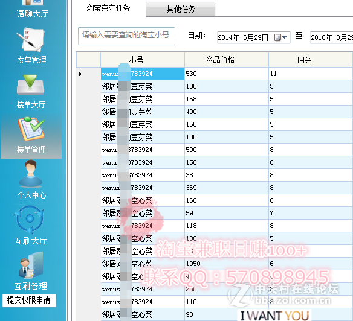
Task: Click the 语聊大厅 sidebar label
Action: (x=32, y=14)
